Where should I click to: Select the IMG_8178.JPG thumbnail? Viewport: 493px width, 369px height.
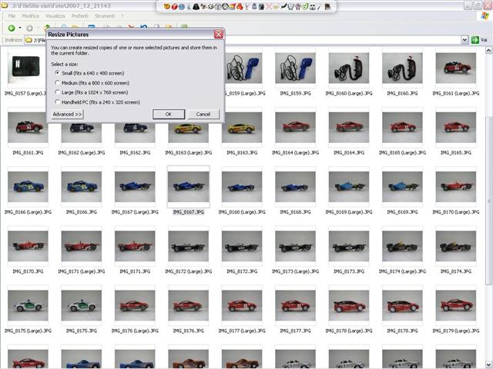(402, 305)
